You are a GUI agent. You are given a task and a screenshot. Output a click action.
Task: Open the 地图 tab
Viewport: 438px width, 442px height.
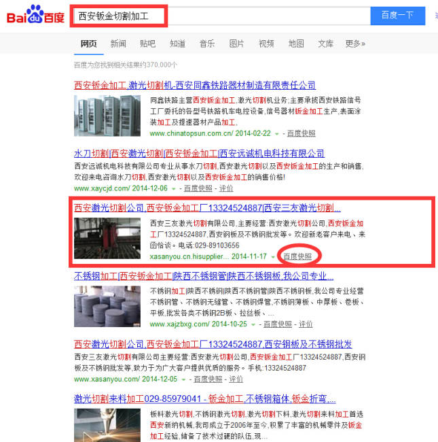pos(296,44)
